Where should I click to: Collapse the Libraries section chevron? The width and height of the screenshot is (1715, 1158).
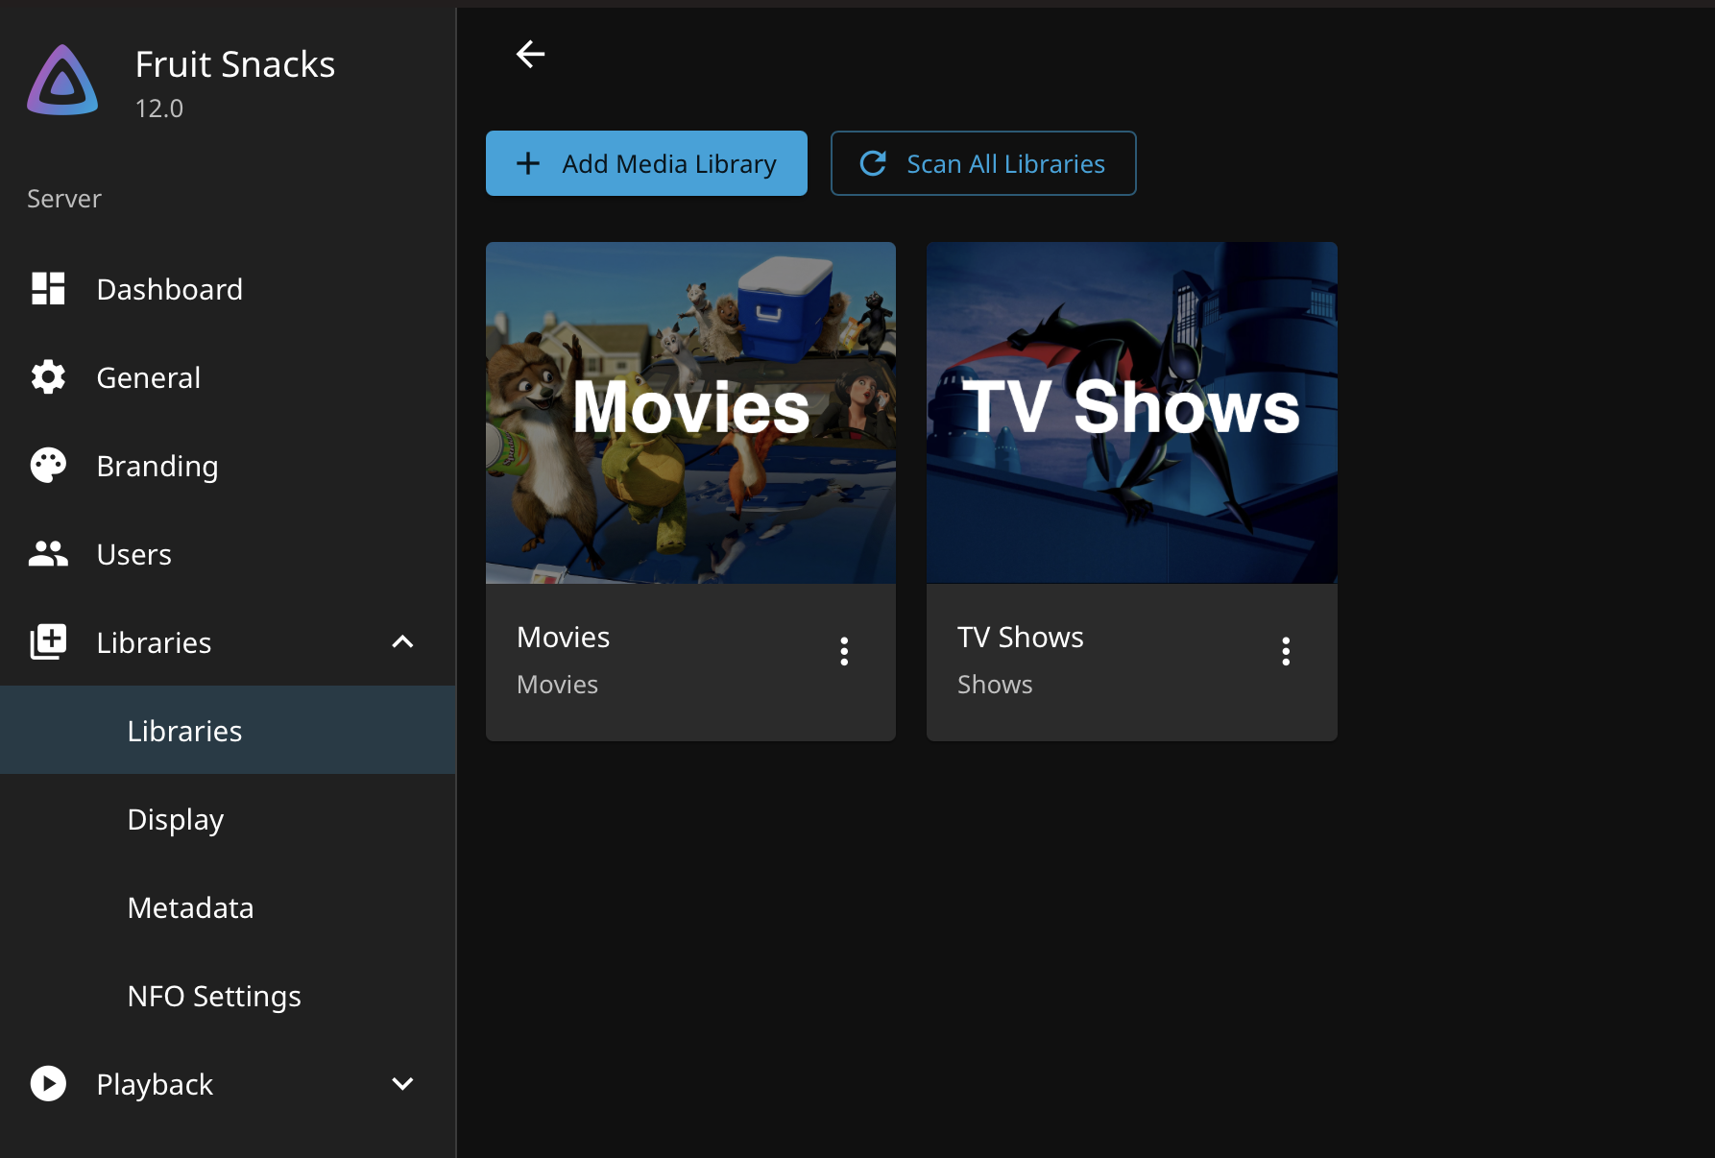click(402, 641)
